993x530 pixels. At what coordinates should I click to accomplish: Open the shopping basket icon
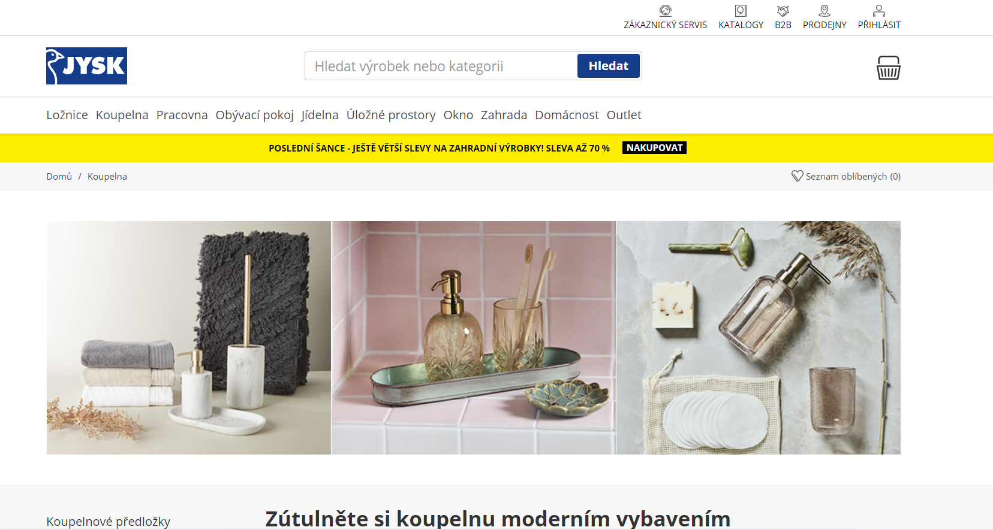tap(888, 68)
